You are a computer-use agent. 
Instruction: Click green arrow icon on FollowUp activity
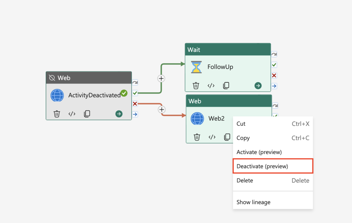pyautogui.click(x=258, y=85)
